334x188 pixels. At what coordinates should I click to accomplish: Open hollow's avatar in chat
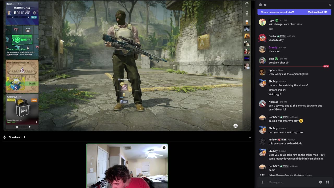pos(262,141)
